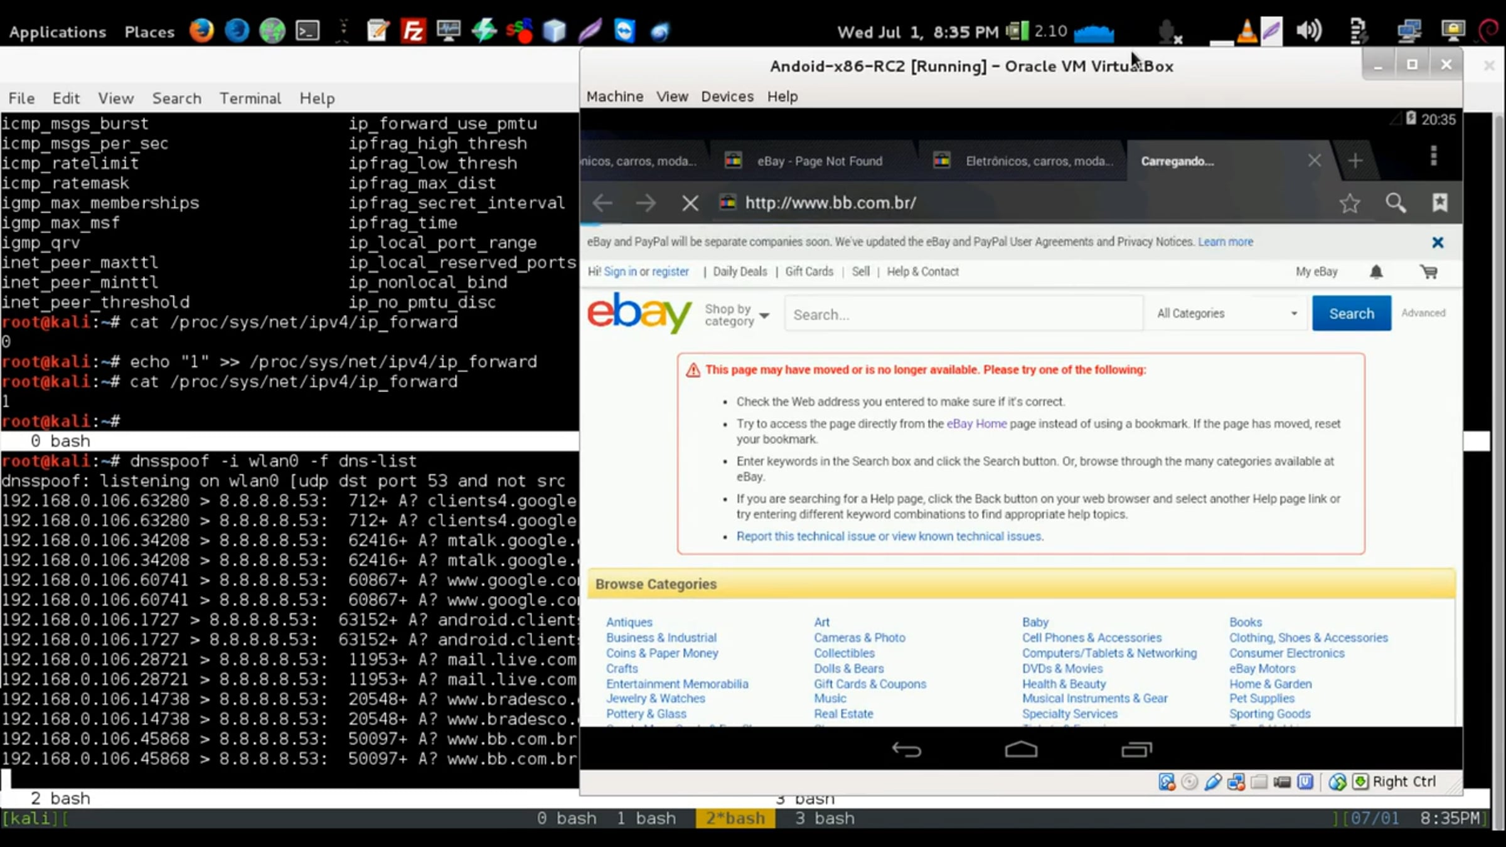Open the system monitor launcher icon
The width and height of the screenshot is (1506, 847).
pos(448,30)
